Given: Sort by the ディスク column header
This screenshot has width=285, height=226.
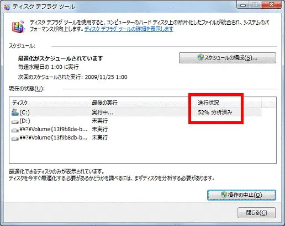Looking at the screenshot, I should 49,103.
